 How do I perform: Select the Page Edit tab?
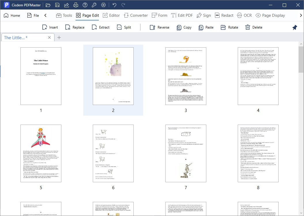click(87, 15)
